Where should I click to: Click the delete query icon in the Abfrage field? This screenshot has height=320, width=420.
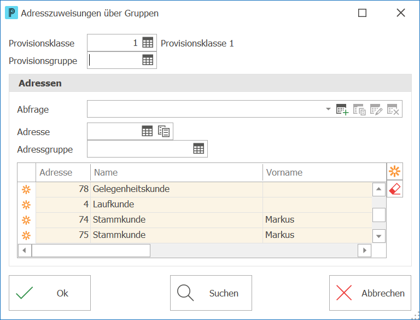click(x=393, y=109)
